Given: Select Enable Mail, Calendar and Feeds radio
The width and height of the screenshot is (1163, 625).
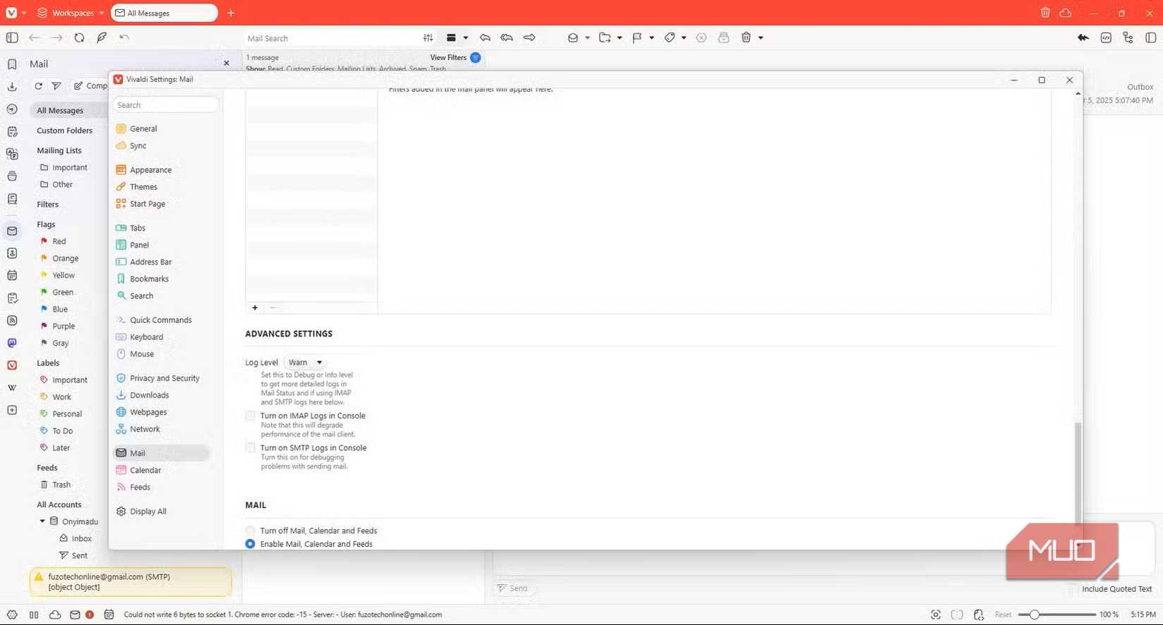Looking at the screenshot, I should click(x=251, y=544).
